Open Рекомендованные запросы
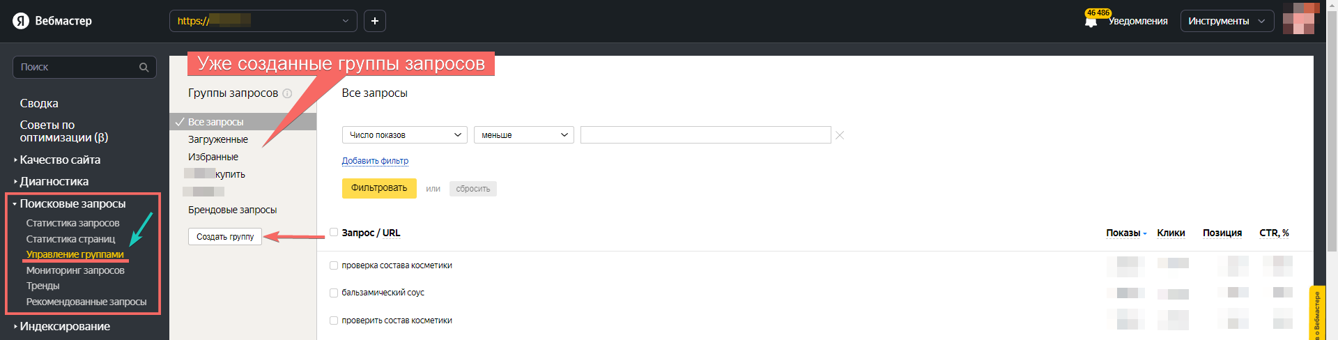 click(86, 302)
